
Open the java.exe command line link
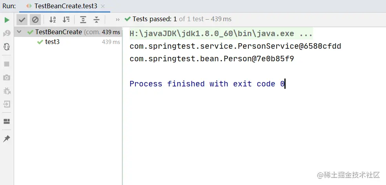pos(221,33)
